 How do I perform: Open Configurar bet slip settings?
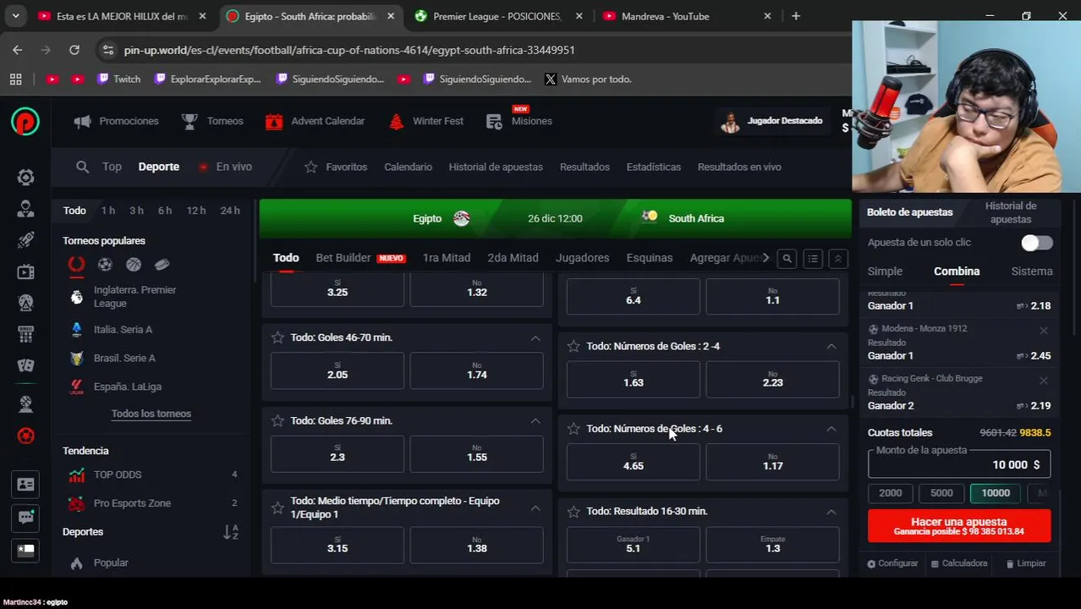[x=892, y=563]
